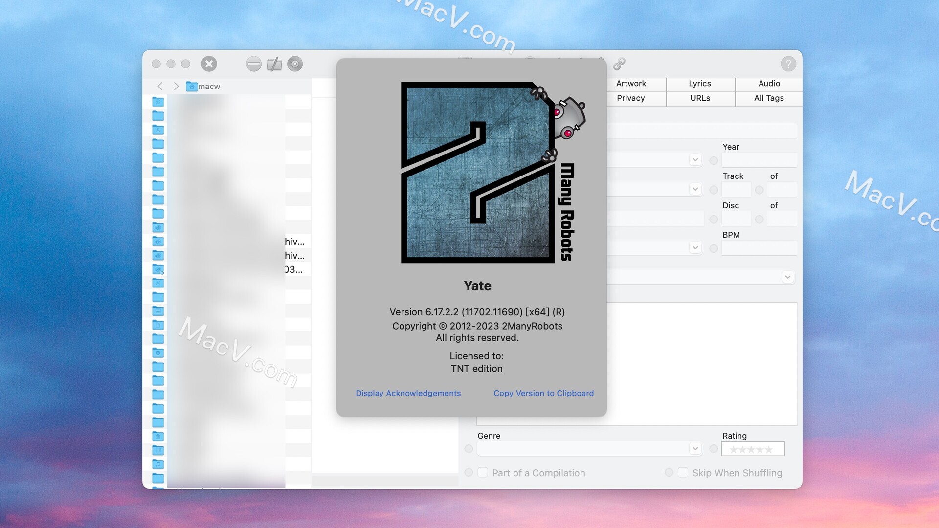The height and width of the screenshot is (528, 939).
Task: Click the folder with slash toolbar icon
Action: coord(274,64)
